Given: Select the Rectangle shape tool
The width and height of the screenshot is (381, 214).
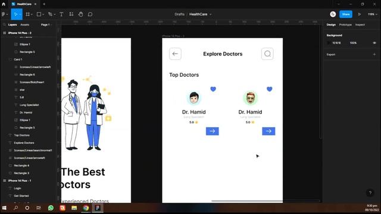Looking at the screenshot, I should pos(39,14).
